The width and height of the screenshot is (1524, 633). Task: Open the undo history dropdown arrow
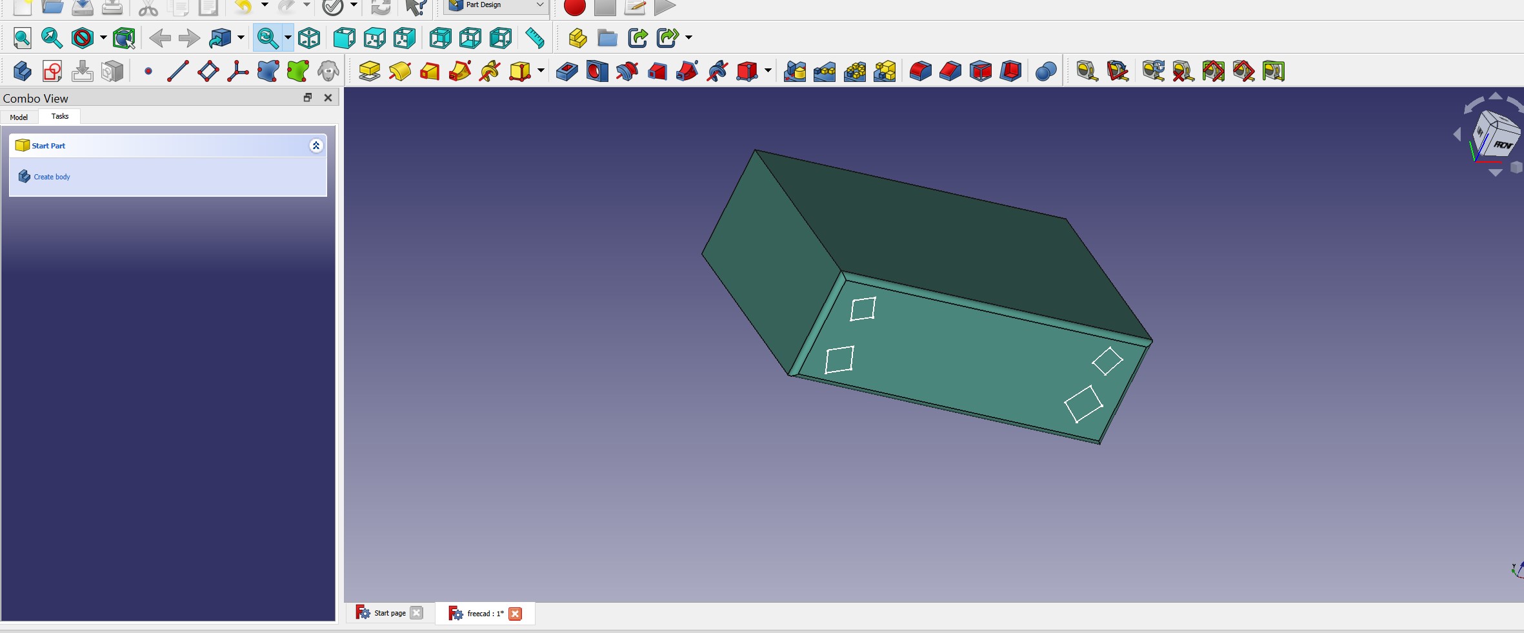265,5
